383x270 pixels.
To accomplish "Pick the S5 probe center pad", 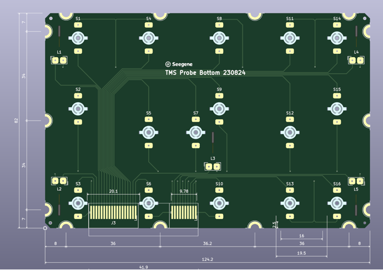I will click(x=149, y=132).
